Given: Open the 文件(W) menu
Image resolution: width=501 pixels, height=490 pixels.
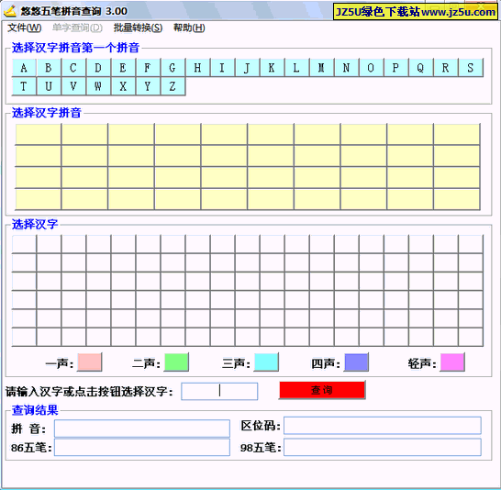Looking at the screenshot, I should 25,28.
